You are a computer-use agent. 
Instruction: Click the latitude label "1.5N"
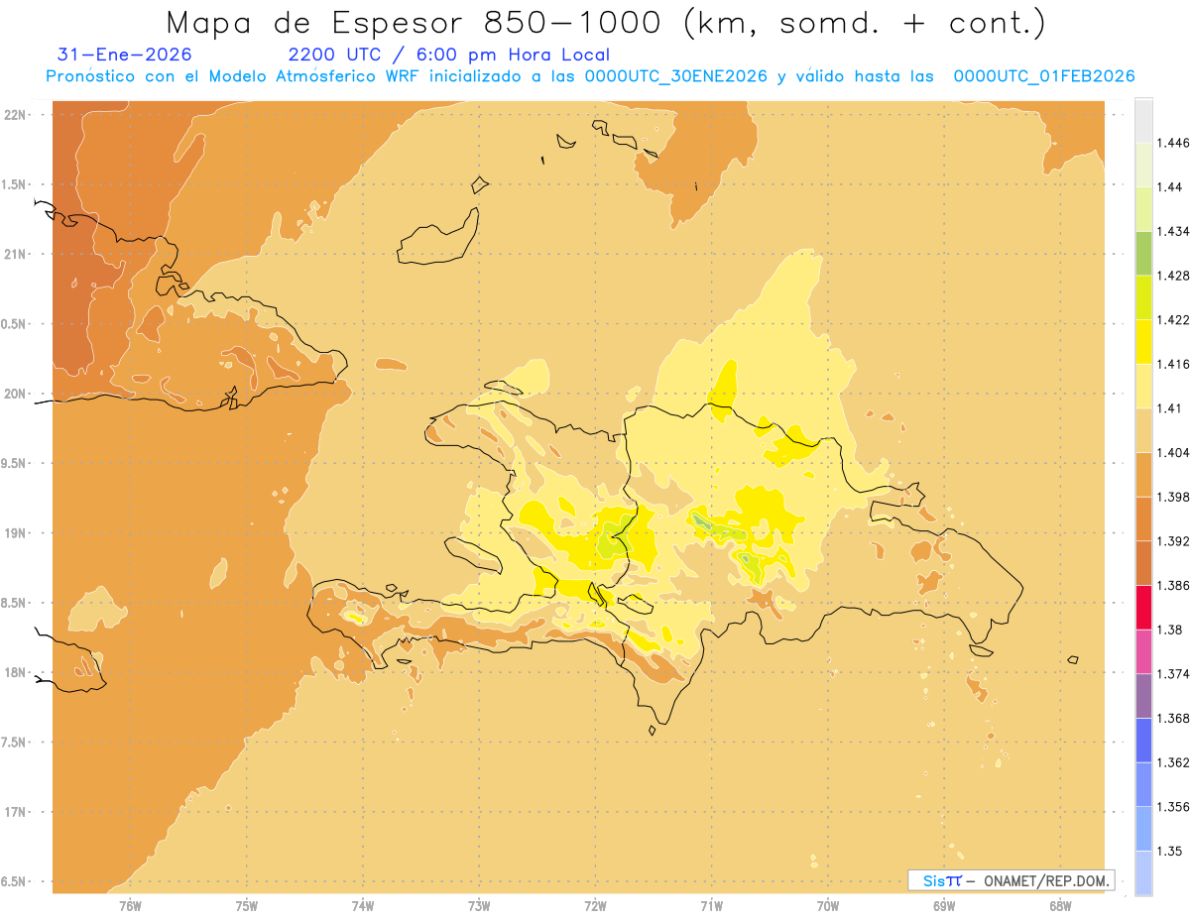15,184
